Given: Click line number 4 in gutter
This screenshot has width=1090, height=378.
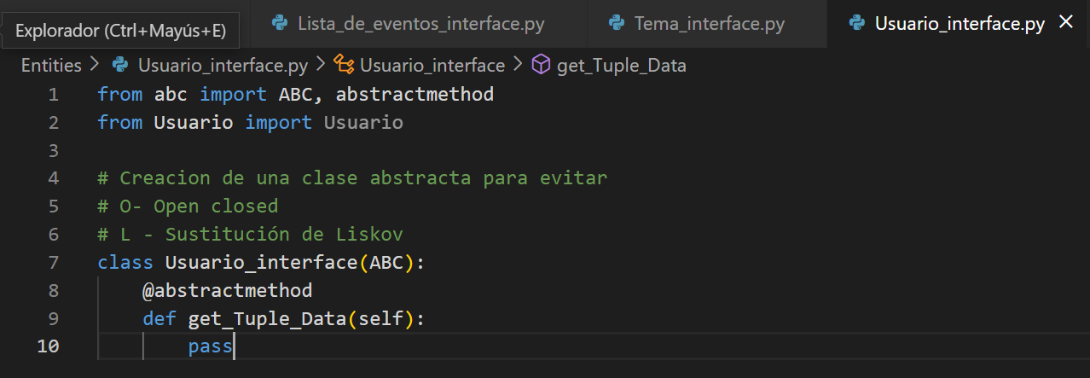Looking at the screenshot, I should tap(54, 178).
